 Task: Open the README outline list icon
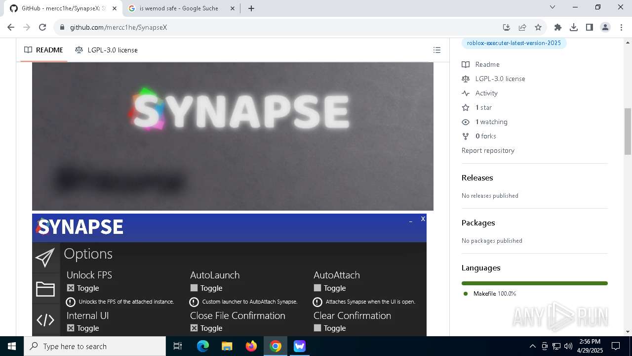(436, 50)
